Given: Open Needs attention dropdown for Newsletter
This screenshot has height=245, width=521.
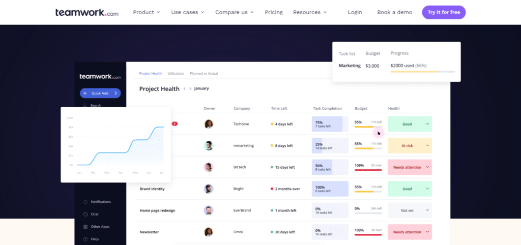Looking at the screenshot, I should point(410,232).
